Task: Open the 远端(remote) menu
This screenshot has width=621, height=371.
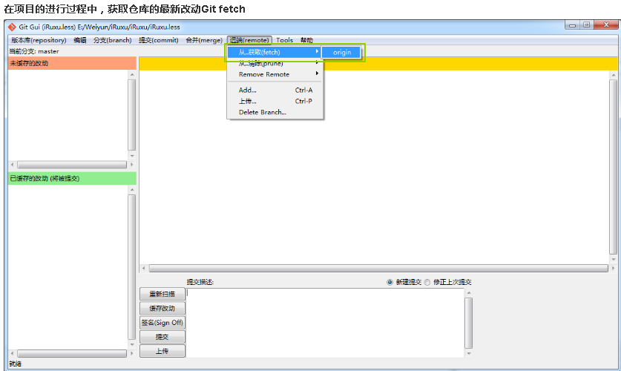Action: tap(249, 40)
